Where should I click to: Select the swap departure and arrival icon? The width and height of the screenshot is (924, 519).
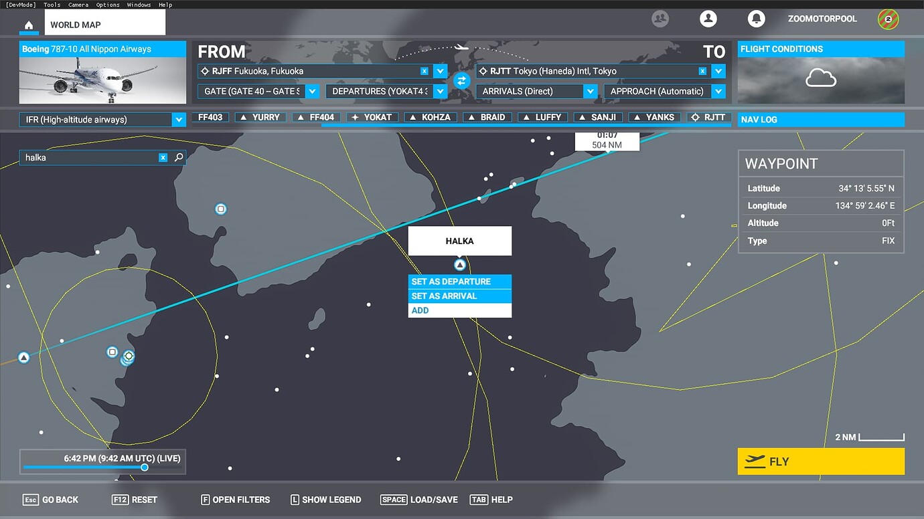point(461,80)
